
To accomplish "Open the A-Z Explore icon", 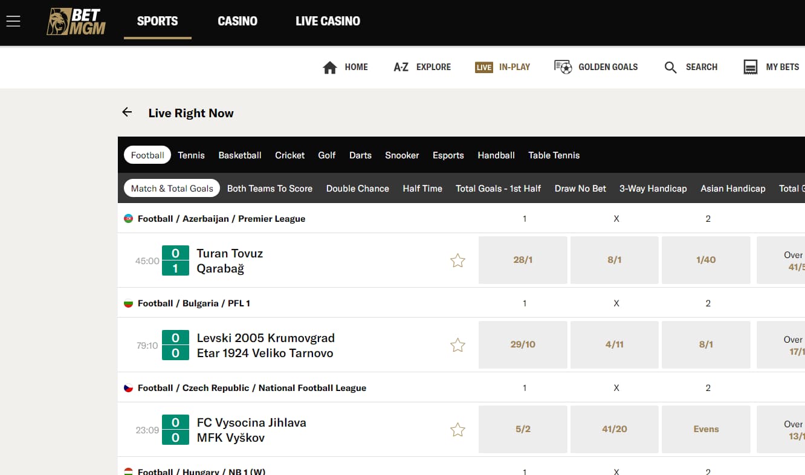I will click(401, 67).
